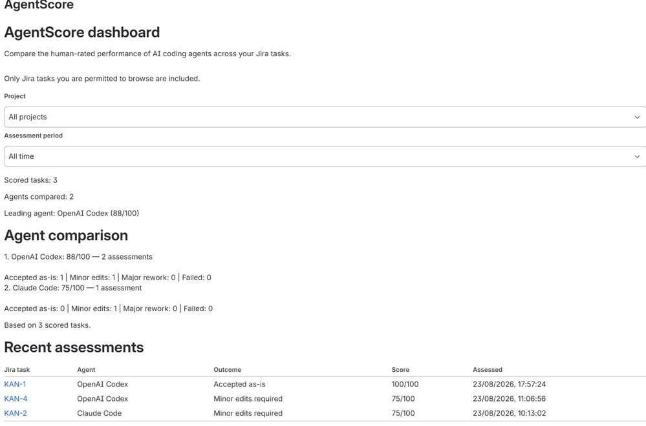646x426 pixels.
Task: Click the '23/08/2026, 10:13:02' timestamp
Action: [509, 413]
